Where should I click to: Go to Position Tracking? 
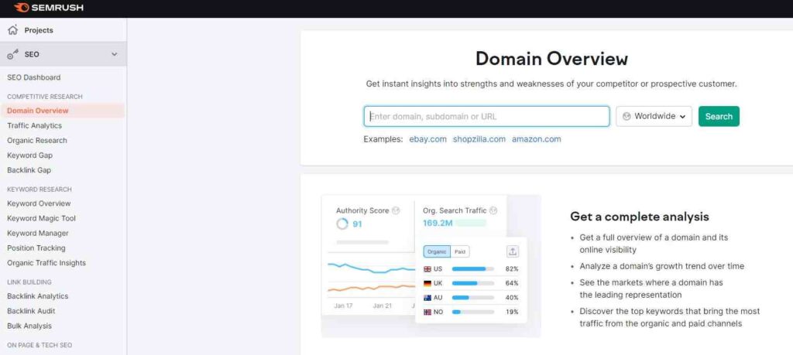[36, 248]
